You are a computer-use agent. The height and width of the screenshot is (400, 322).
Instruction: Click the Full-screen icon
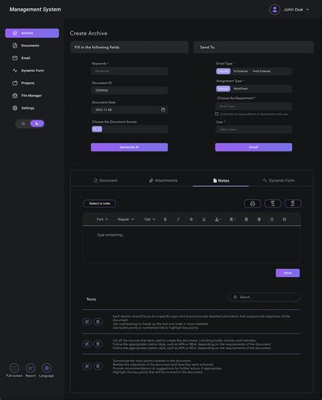click(x=14, y=368)
